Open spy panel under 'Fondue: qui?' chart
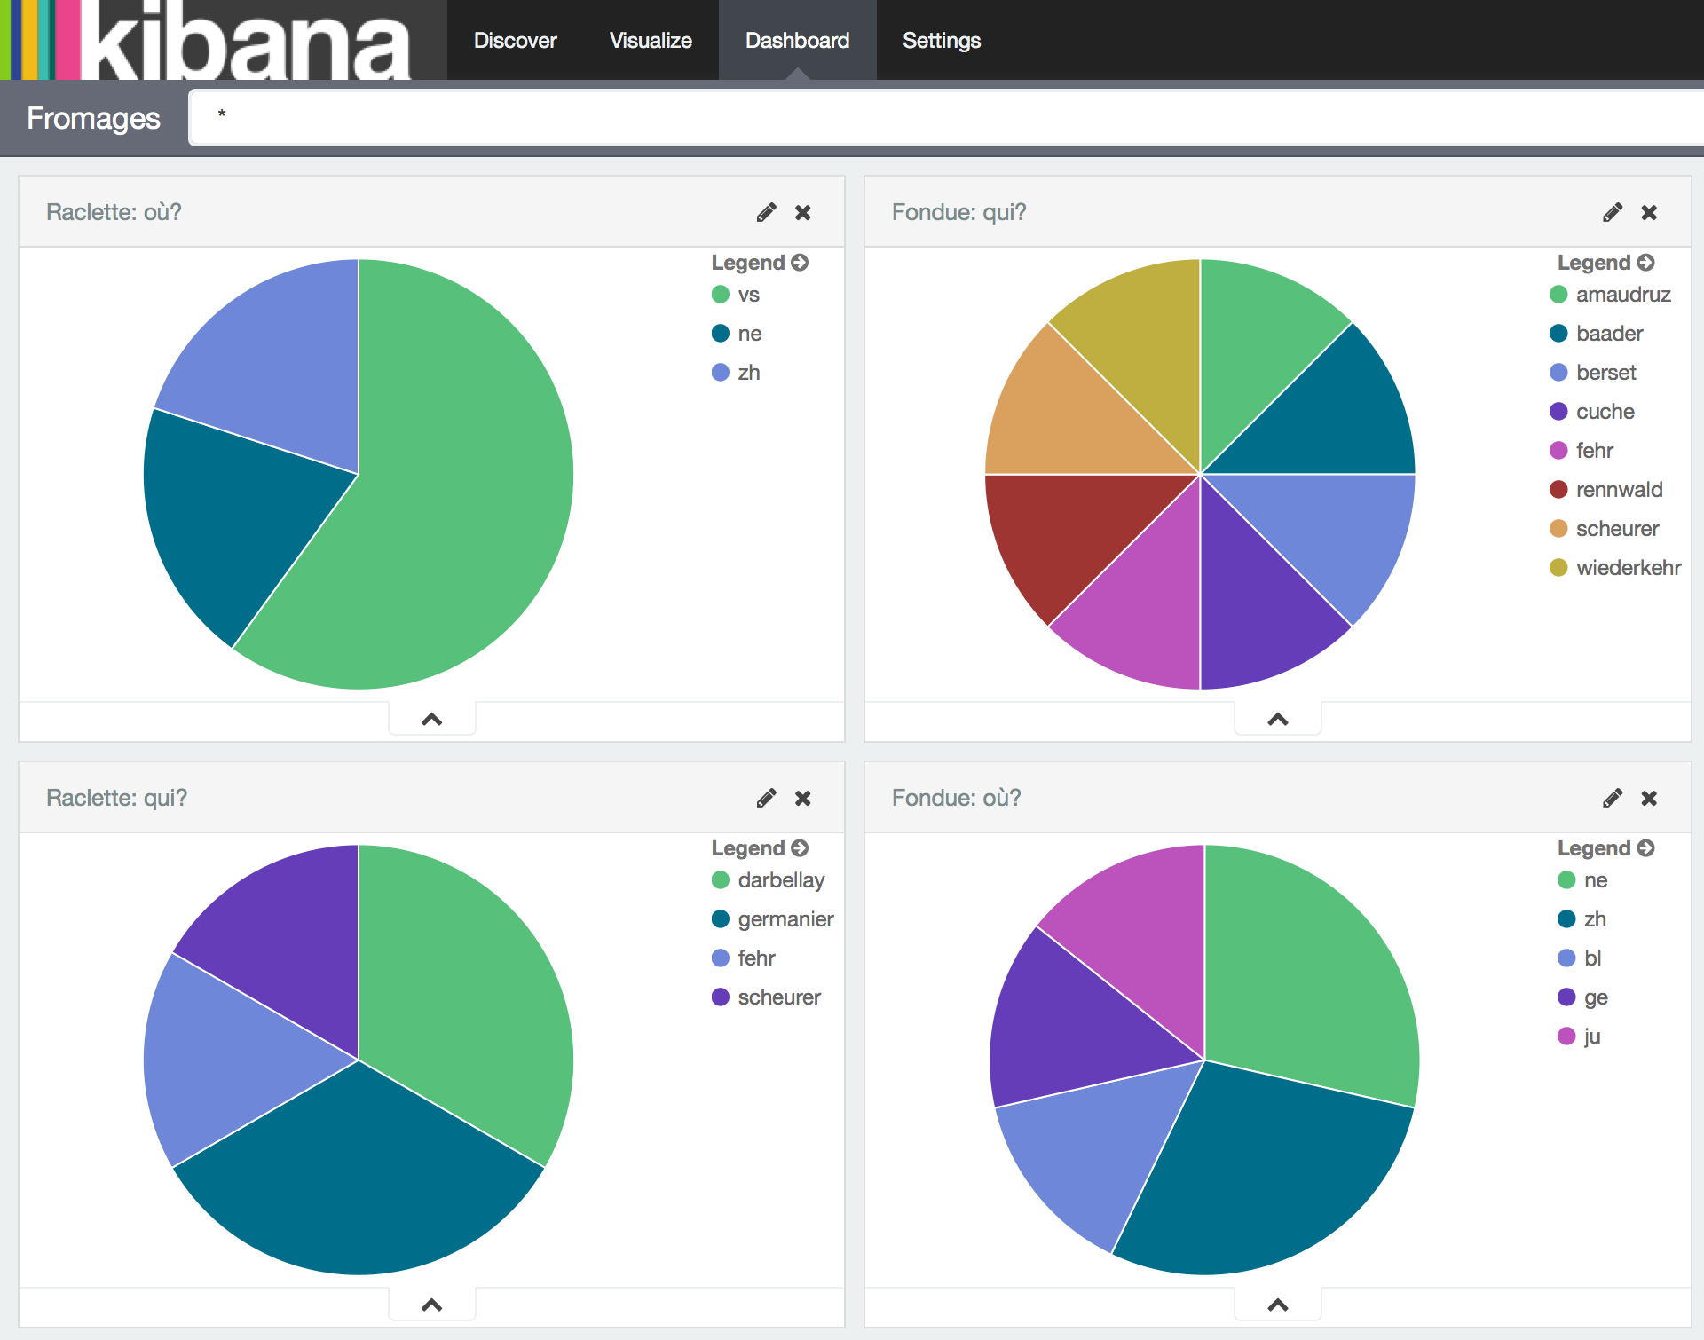Image resolution: width=1704 pixels, height=1340 pixels. (x=1277, y=719)
